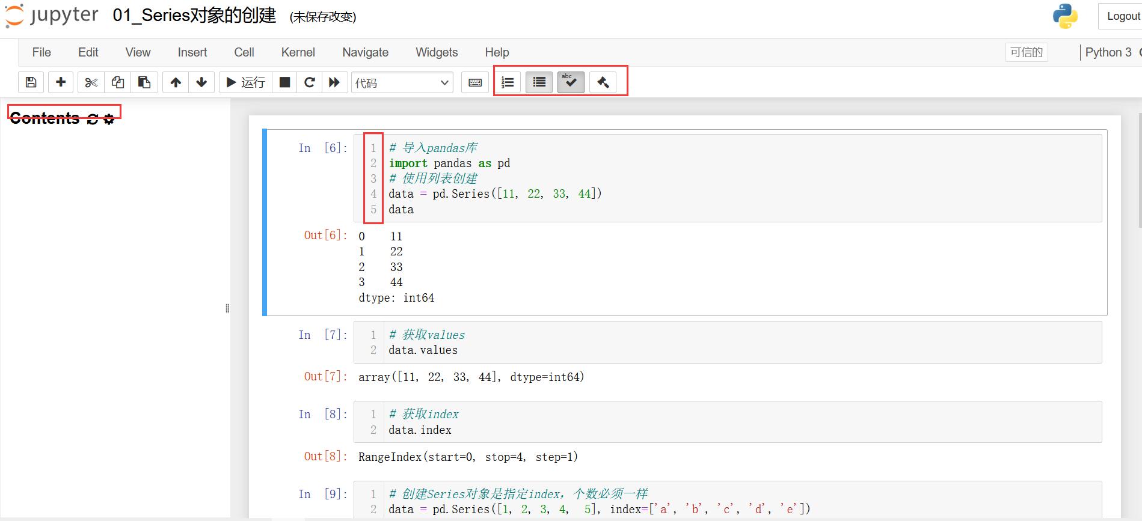Click into code cell In [9] editor
Screen dimensions: 1142x521
(x=728, y=499)
